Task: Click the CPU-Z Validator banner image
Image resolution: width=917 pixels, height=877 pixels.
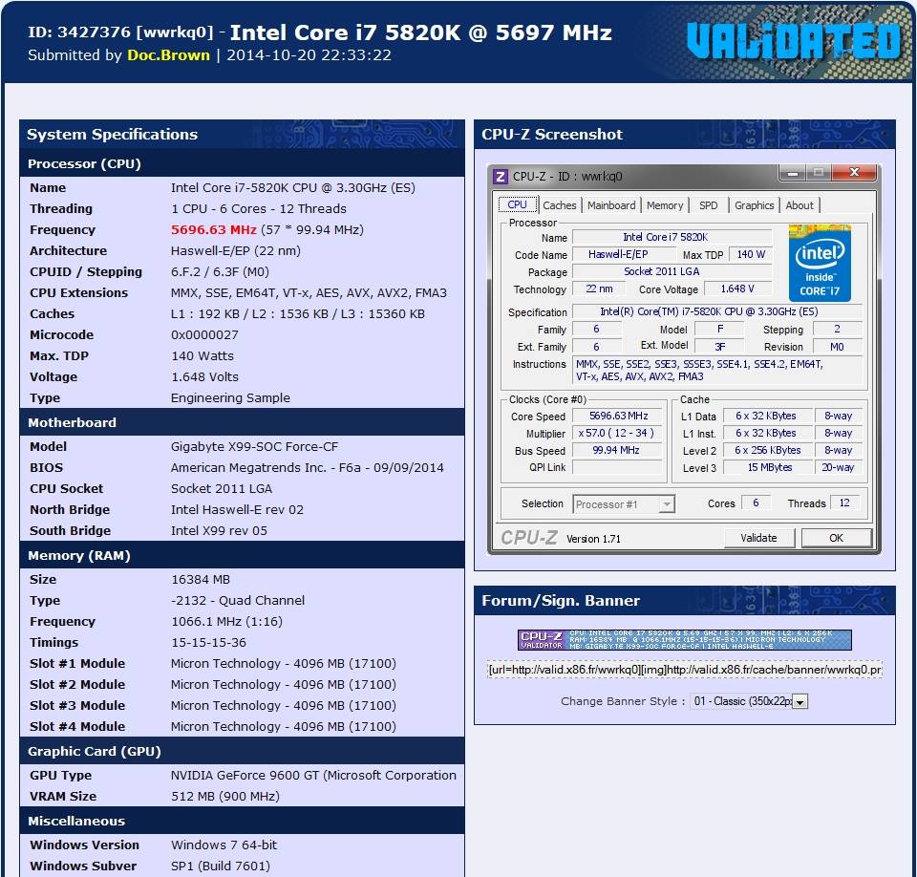Action: 684,639
